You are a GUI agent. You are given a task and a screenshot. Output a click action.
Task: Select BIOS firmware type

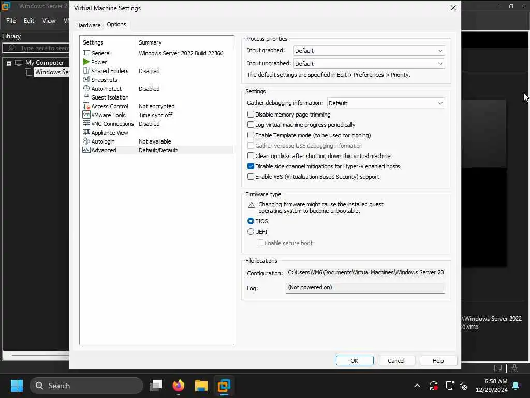coord(251,221)
